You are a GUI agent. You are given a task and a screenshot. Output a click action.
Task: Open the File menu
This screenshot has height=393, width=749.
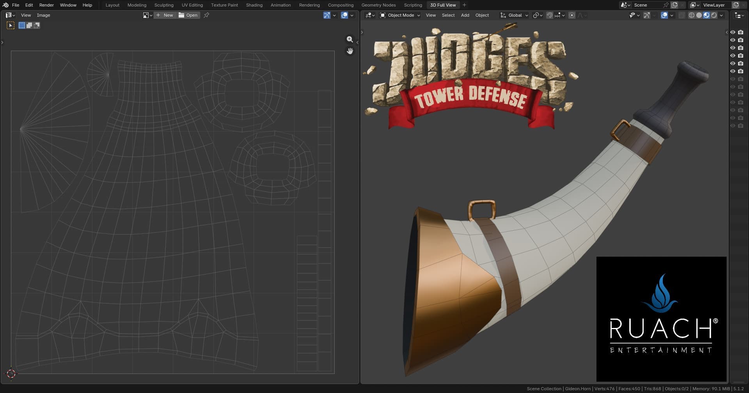(16, 5)
